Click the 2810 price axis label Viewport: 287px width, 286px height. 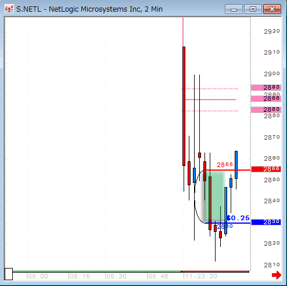coord(272,265)
